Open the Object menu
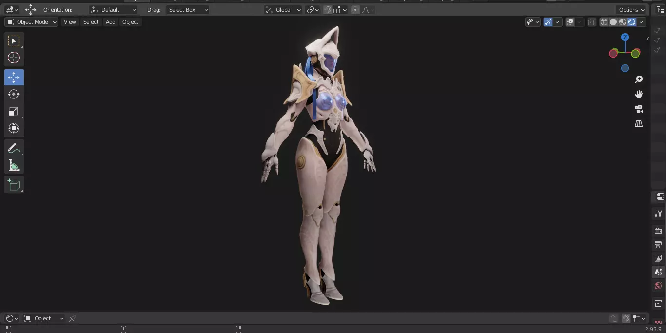Image resolution: width=666 pixels, height=333 pixels. point(130,22)
